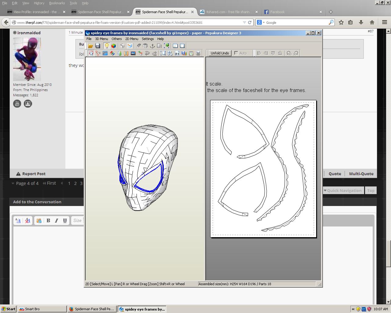Open Smart Bro from the taskbar

click(x=42, y=309)
